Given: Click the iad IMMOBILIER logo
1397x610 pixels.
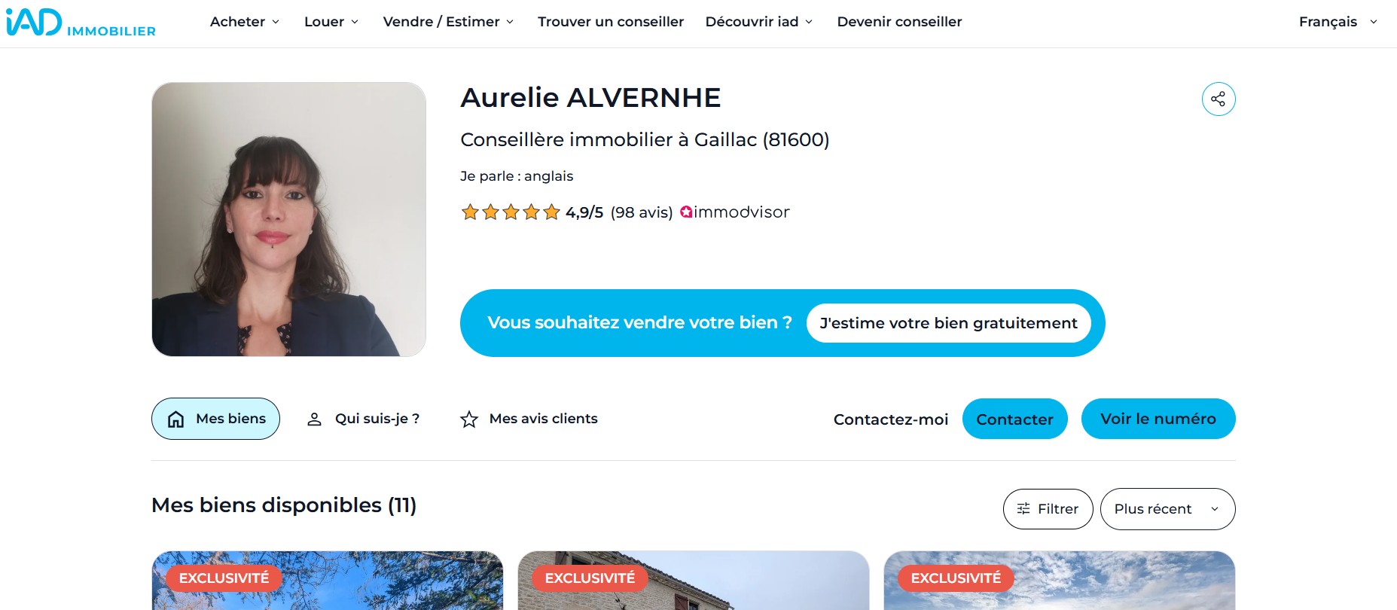Looking at the screenshot, I should (79, 23).
